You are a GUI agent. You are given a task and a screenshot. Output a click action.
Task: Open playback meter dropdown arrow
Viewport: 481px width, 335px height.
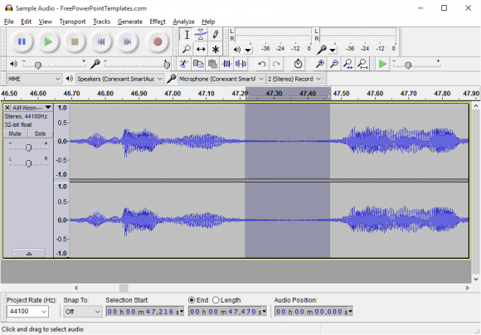pyautogui.click(x=248, y=50)
